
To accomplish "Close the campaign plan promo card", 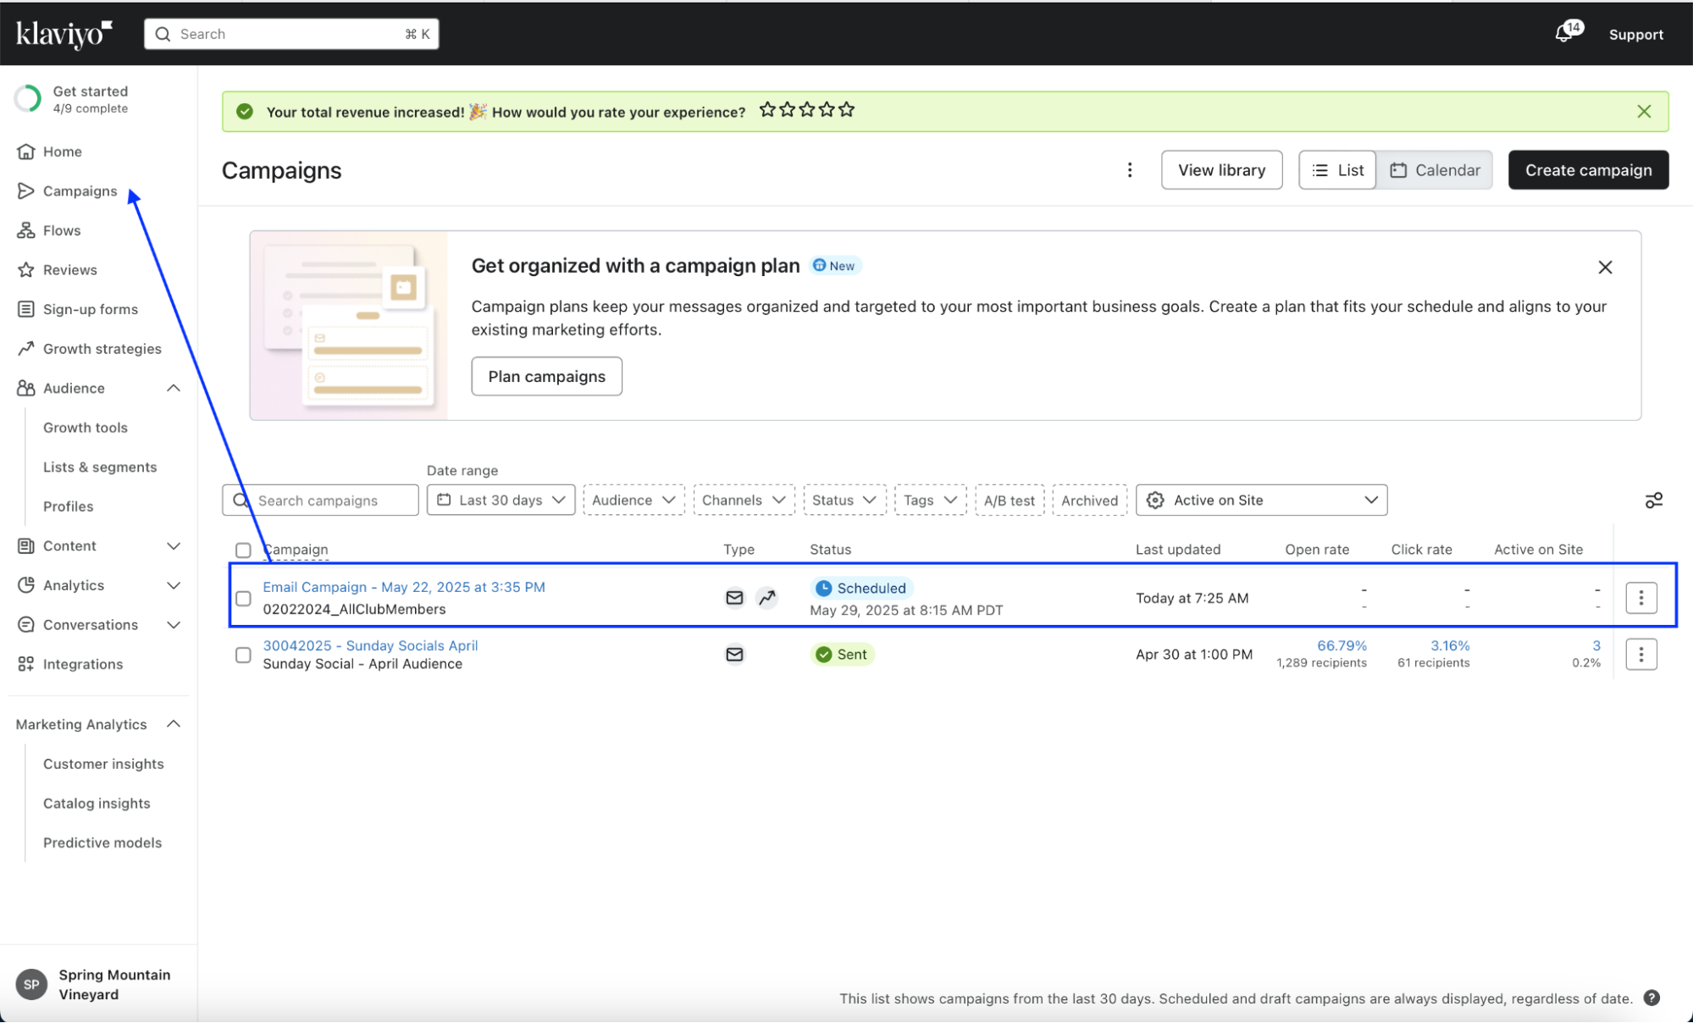I will pos(1604,268).
